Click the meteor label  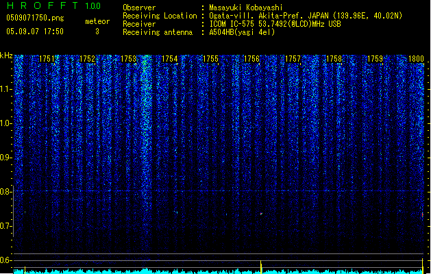point(97,21)
